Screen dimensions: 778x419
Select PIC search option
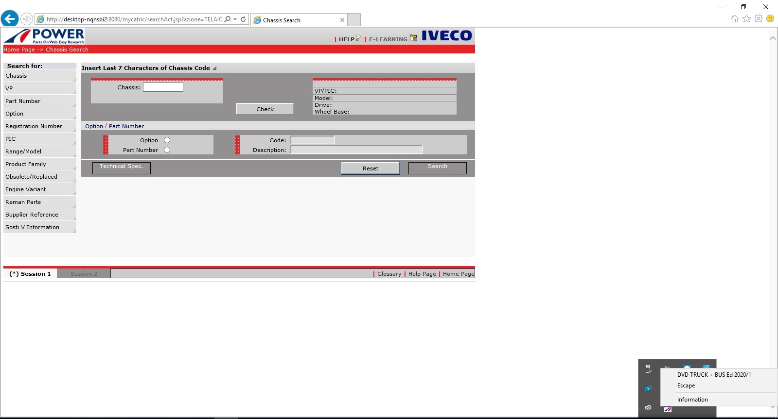(x=40, y=139)
